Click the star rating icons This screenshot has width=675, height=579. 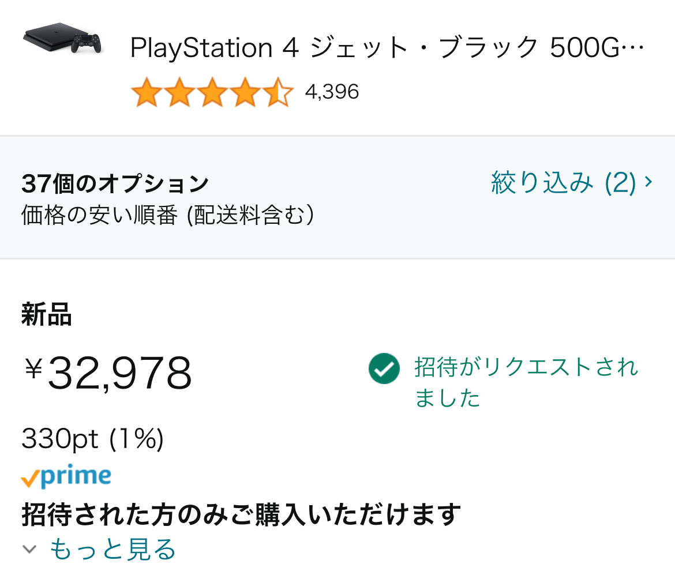212,92
